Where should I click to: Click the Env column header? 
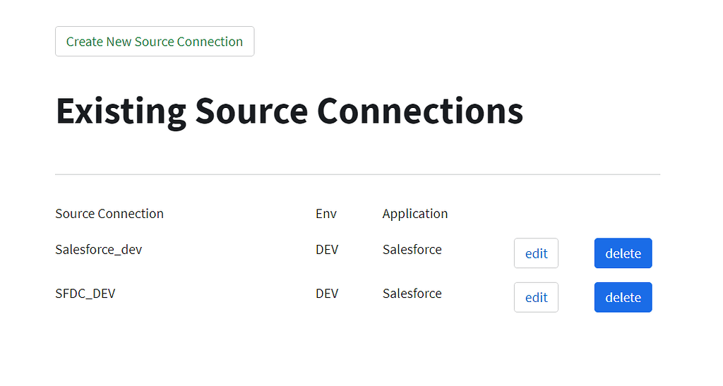[326, 214]
